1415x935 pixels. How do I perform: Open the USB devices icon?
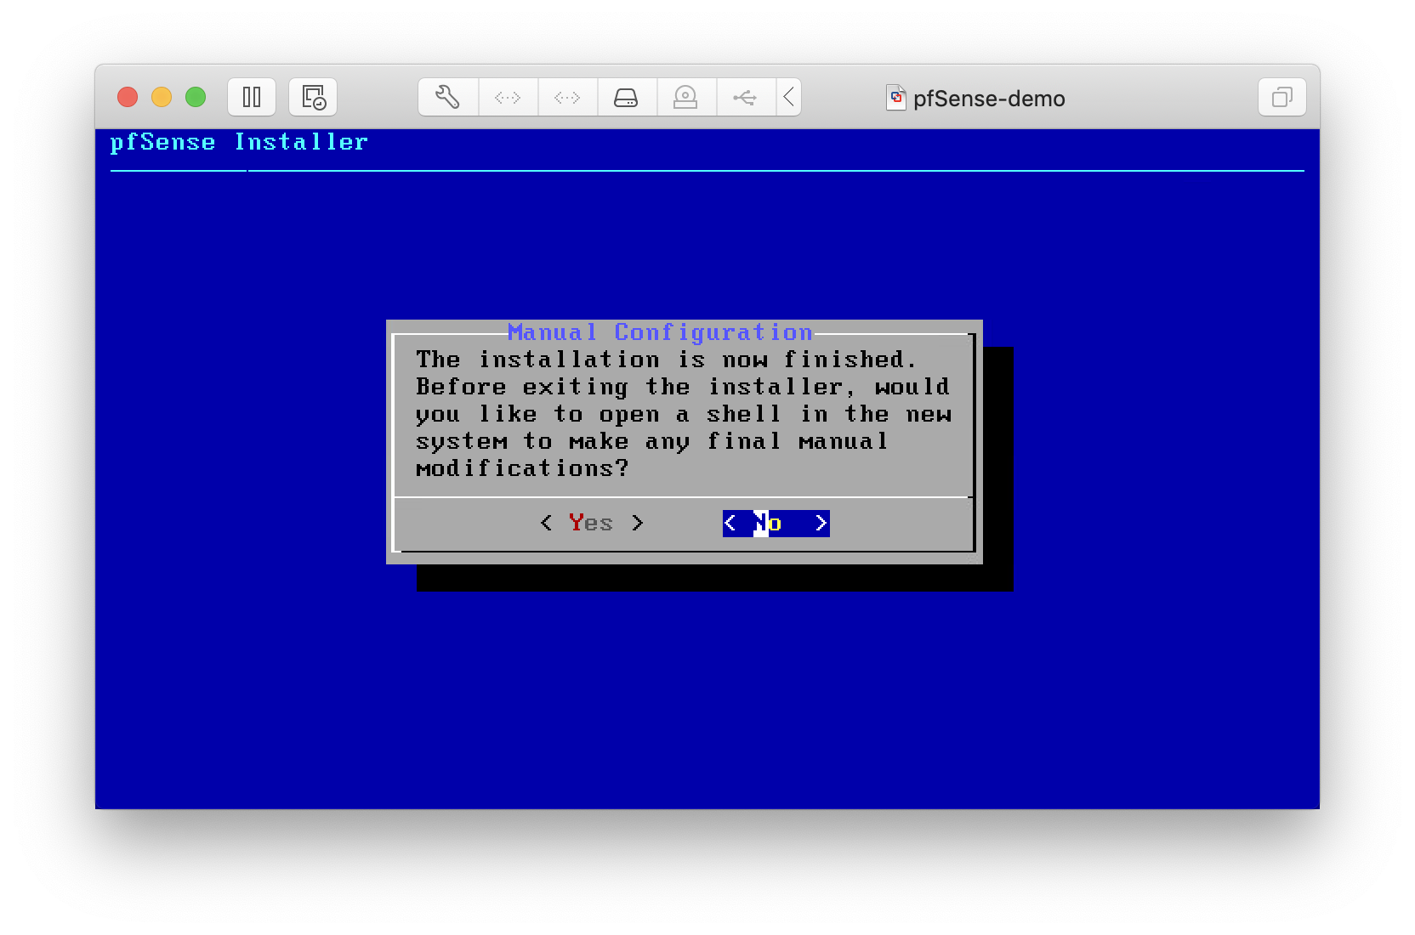point(745,97)
